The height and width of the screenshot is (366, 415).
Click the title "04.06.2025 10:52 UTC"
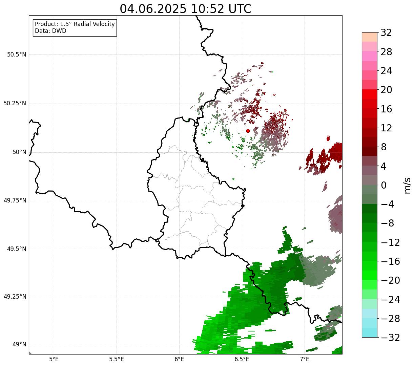[x=186, y=9]
